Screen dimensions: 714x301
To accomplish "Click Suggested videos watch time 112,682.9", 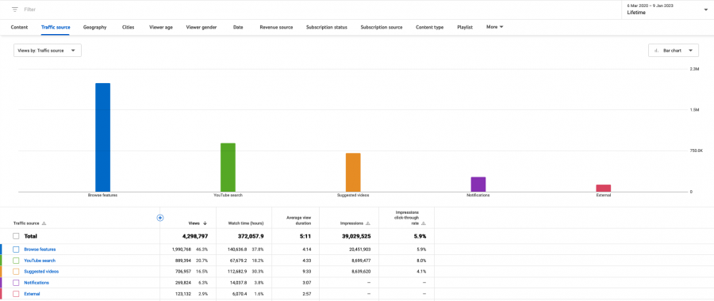I will click(x=238, y=272).
